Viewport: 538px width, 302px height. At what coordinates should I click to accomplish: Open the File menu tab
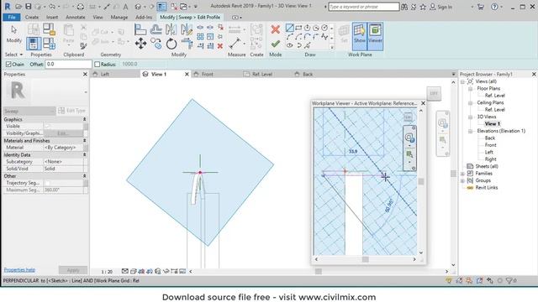11,17
